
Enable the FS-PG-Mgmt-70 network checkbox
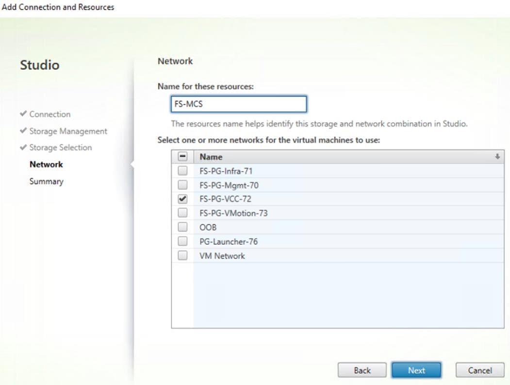[x=182, y=185]
